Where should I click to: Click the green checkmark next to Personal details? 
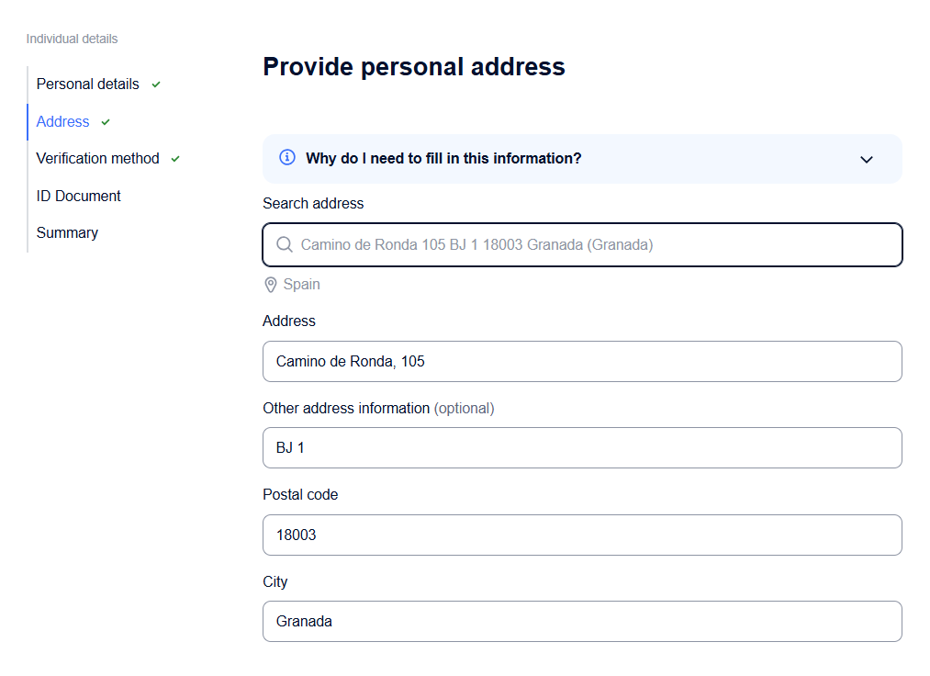pyautogui.click(x=156, y=84)
